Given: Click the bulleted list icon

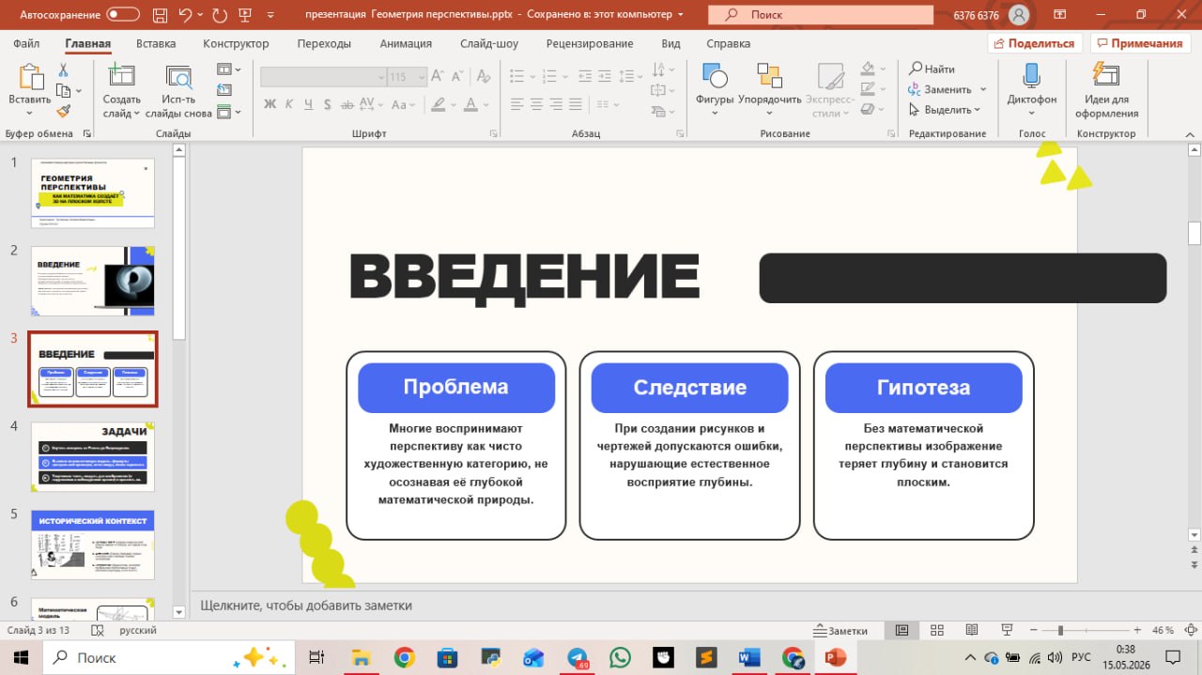Looking at the screenshot, I should 517,77.
